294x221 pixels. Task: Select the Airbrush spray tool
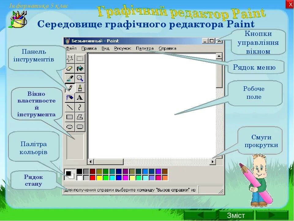(x=70, y=98)
